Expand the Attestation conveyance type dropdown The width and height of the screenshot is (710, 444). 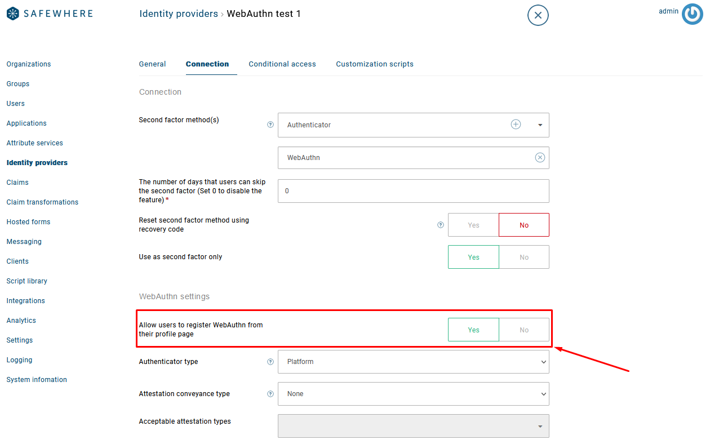(x=413, y=394)
